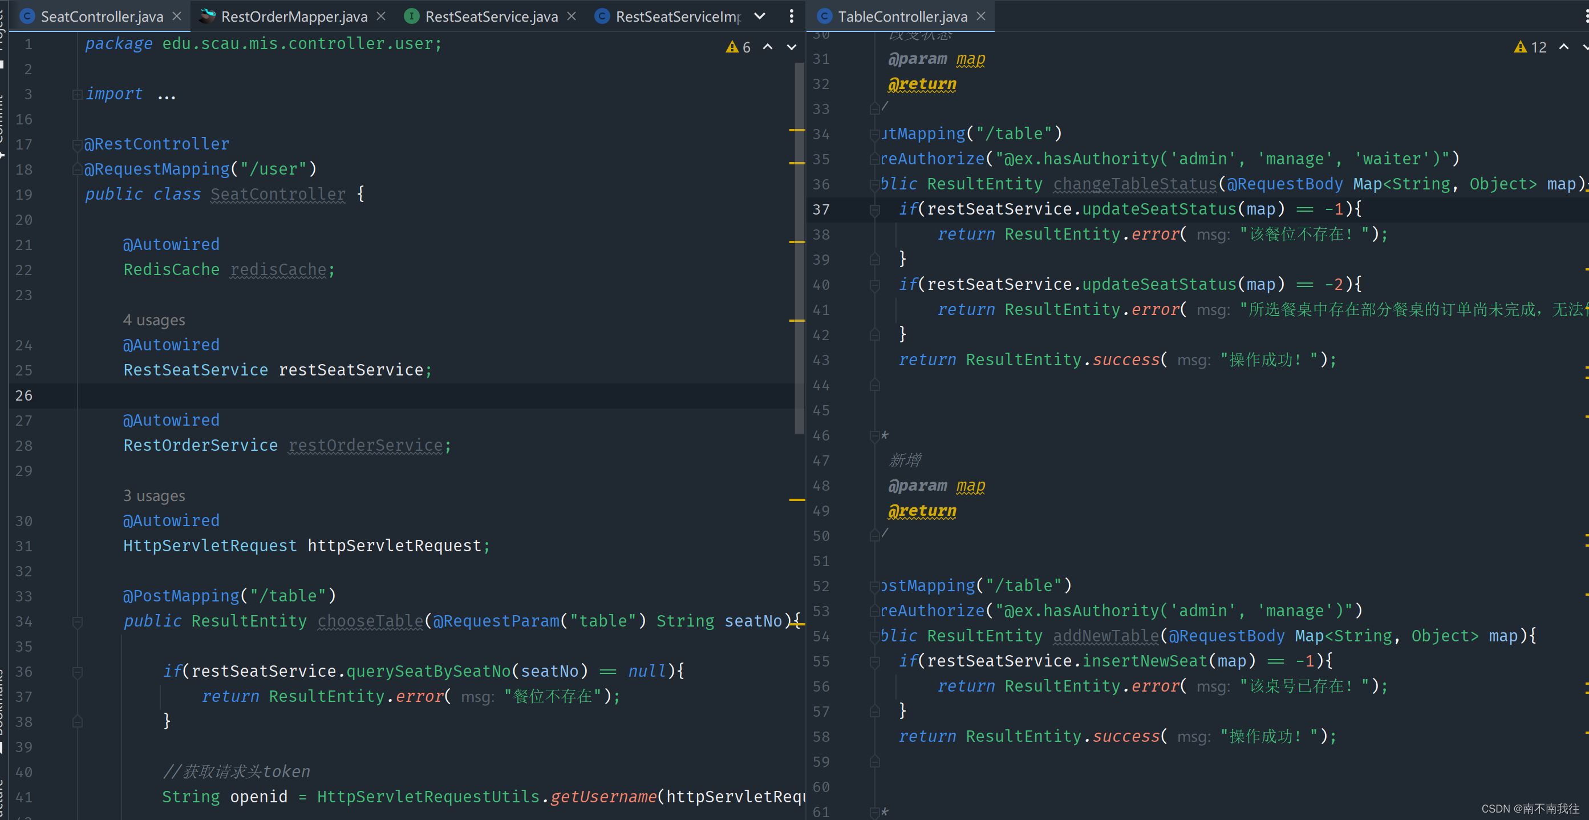
Task: Close the RestOrderMapper.java tab
Action: [381, 17]
